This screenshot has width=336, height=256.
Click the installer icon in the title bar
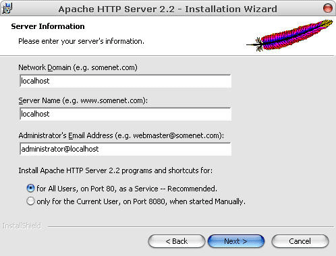7,8
